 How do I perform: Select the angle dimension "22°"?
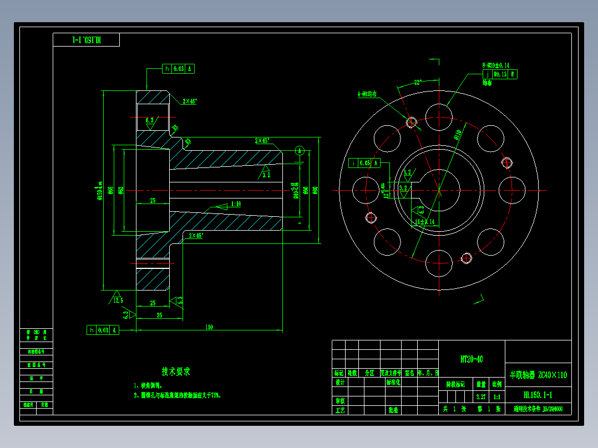tap(418, 83)
